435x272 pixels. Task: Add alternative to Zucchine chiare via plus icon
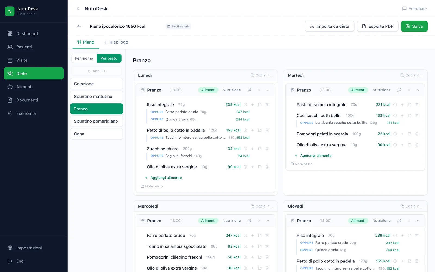point(253,149)
